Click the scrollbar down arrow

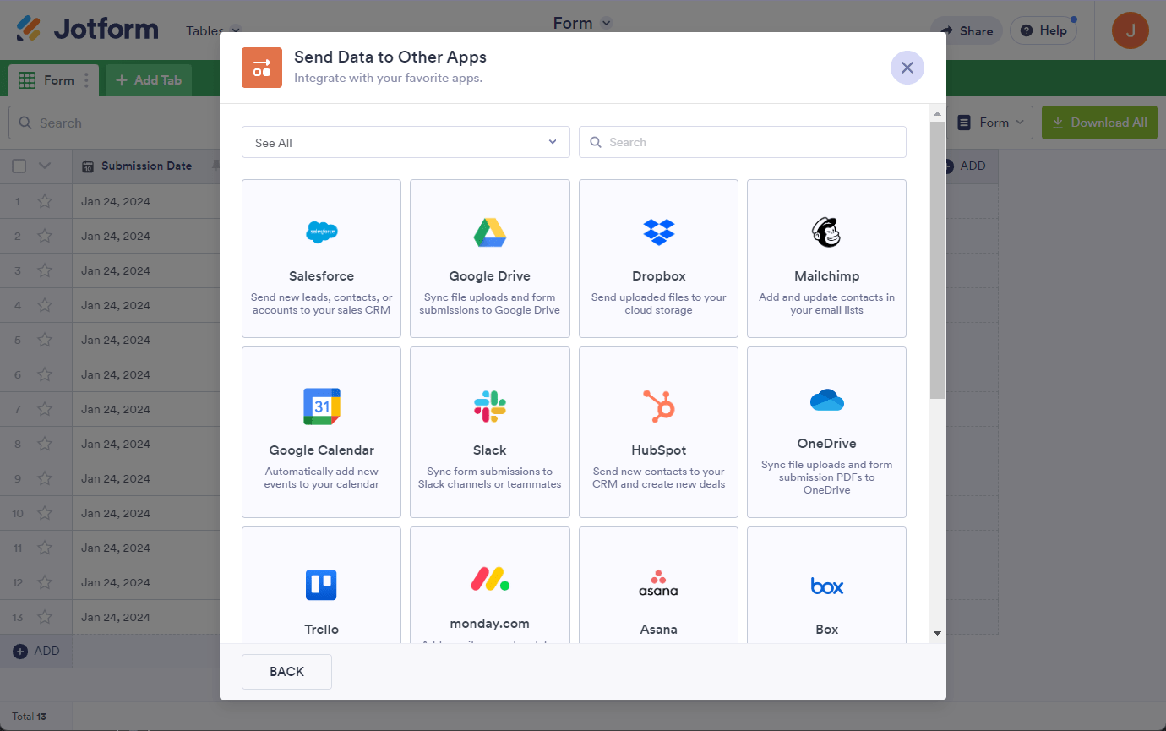coord(937,633)
